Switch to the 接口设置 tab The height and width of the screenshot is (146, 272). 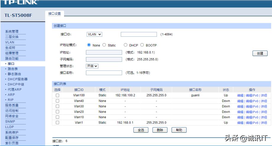[55, 14]
